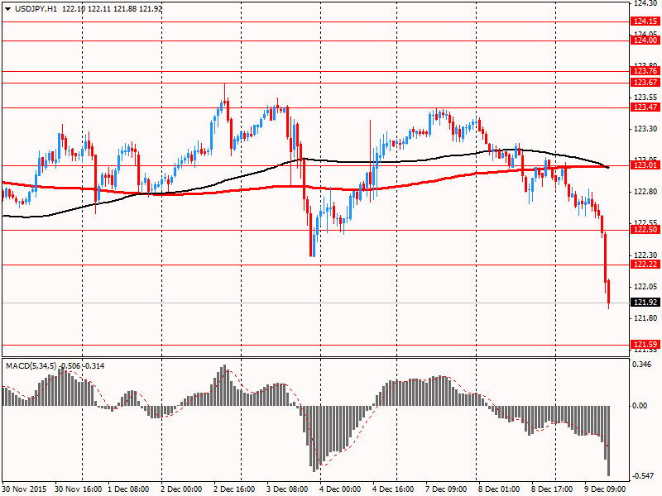Click the chart dropdown triangle beside USDJPY,H1

(7, 7)
